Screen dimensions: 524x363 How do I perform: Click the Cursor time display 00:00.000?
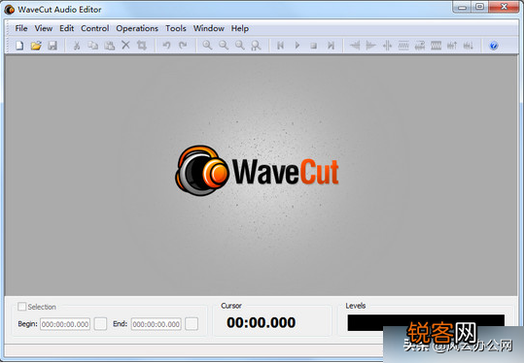[x=261, y=322]
